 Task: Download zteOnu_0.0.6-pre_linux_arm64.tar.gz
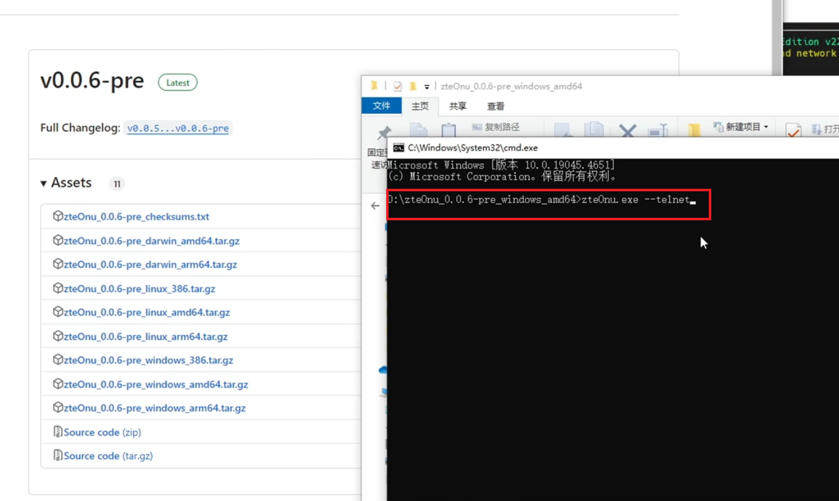click(x=146, y=336)
